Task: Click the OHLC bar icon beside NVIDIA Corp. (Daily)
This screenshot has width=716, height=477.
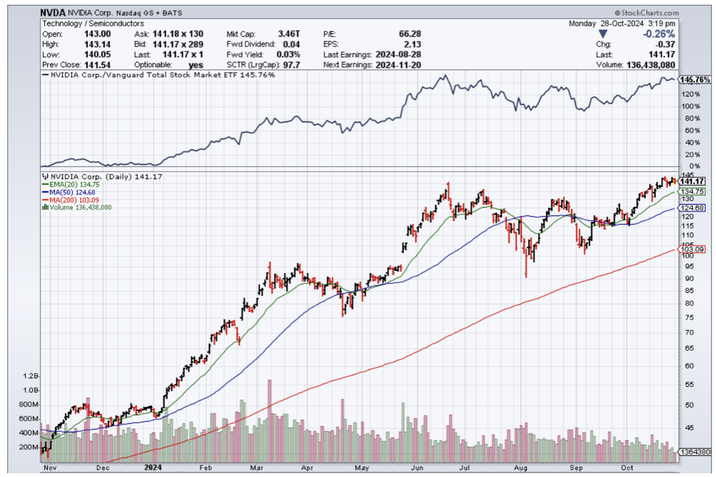Action: click(x=46, y=176)
